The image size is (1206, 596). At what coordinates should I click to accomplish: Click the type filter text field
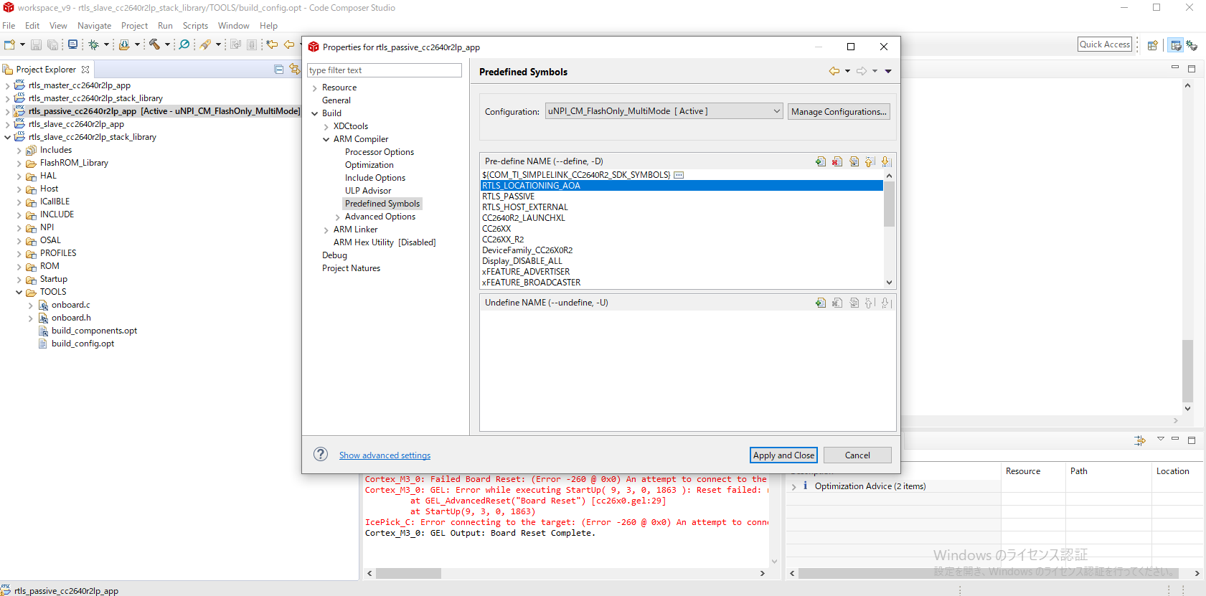click(x=385, y=70)
